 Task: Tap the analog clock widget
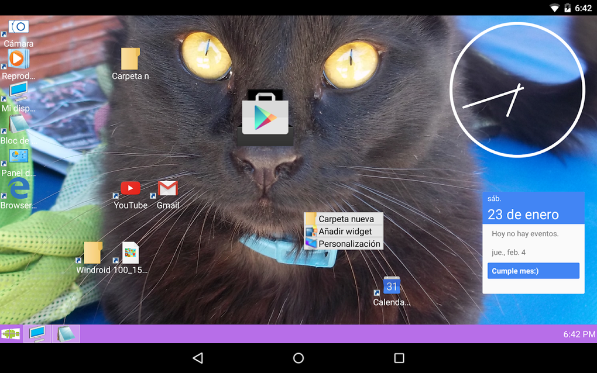(517, 89)
